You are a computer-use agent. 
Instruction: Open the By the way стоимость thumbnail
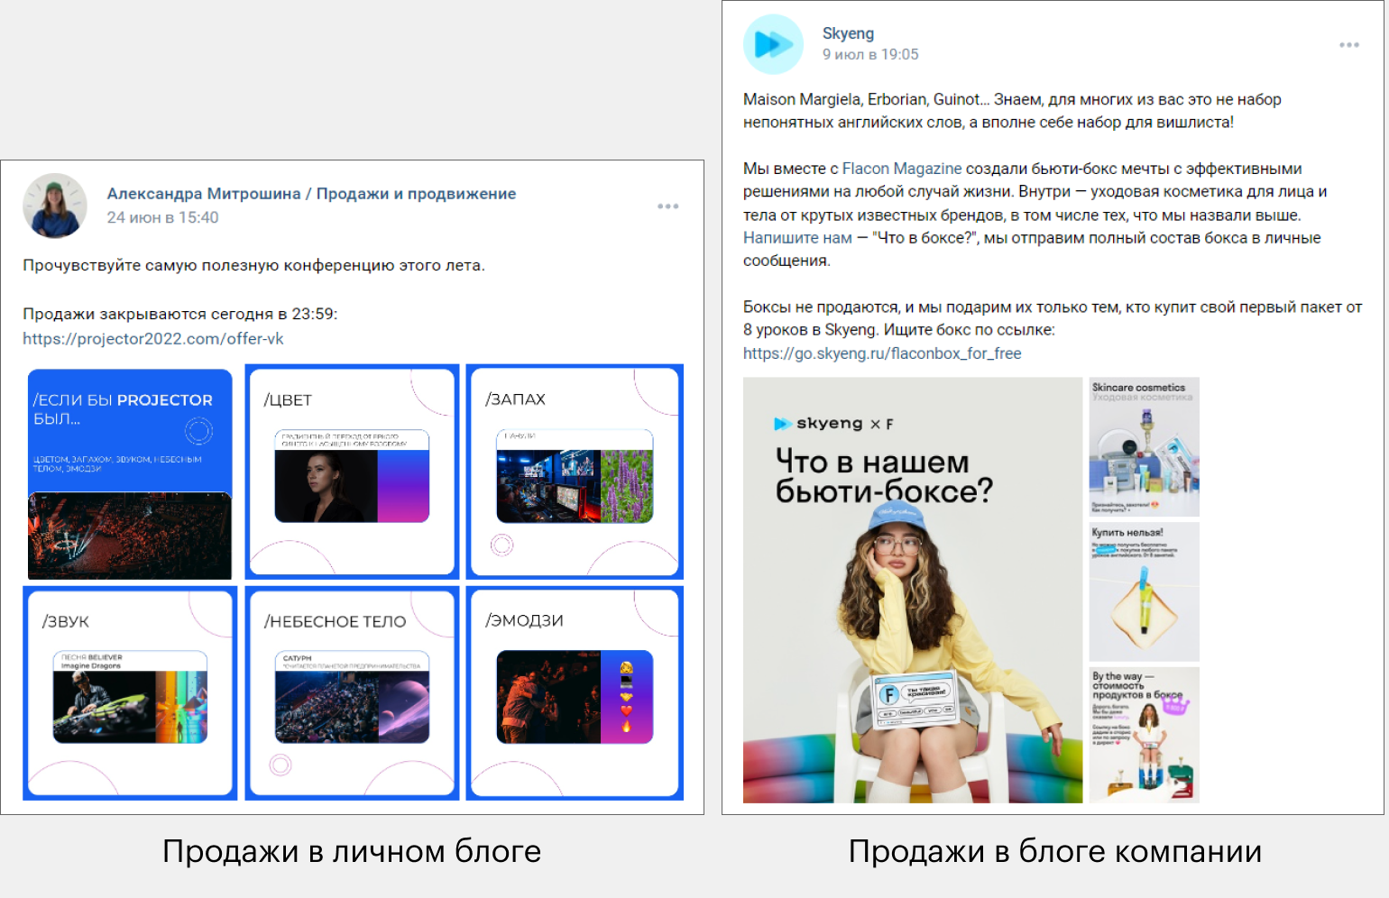coord(1145,735)
